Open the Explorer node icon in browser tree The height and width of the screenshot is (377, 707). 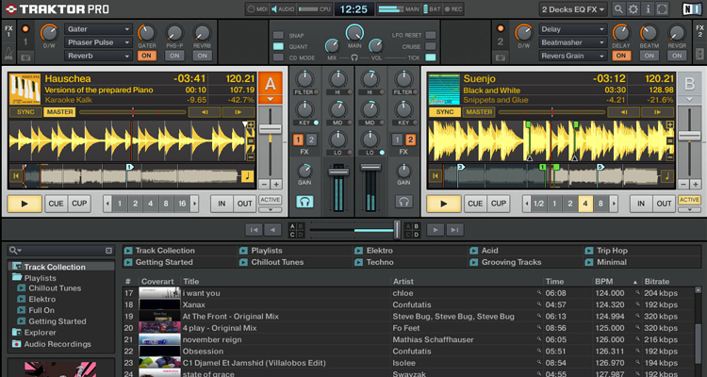click(17, 333)
